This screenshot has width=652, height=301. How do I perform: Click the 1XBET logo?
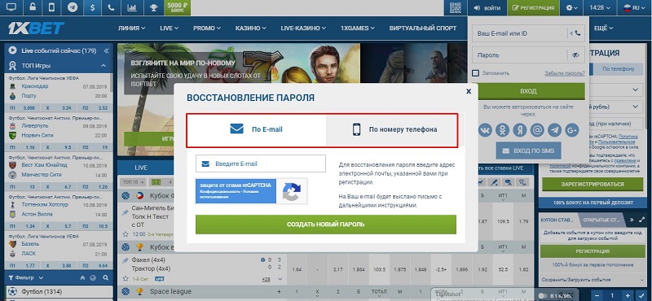tap(36, 28)
